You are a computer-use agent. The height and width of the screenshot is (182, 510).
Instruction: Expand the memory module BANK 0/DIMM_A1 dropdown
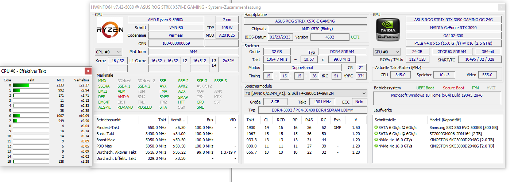(x=305, y=93)
